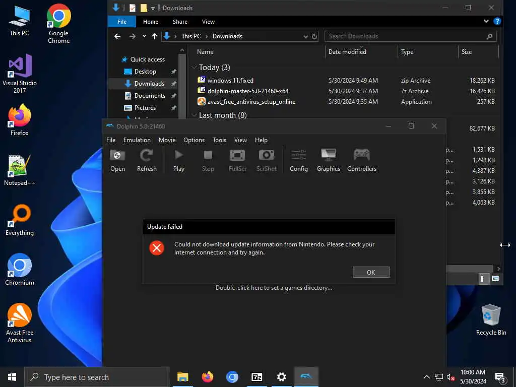This screenshot has width=516, height=387.
Task: Open the Options menu in Dolphin
Action: 194,140
